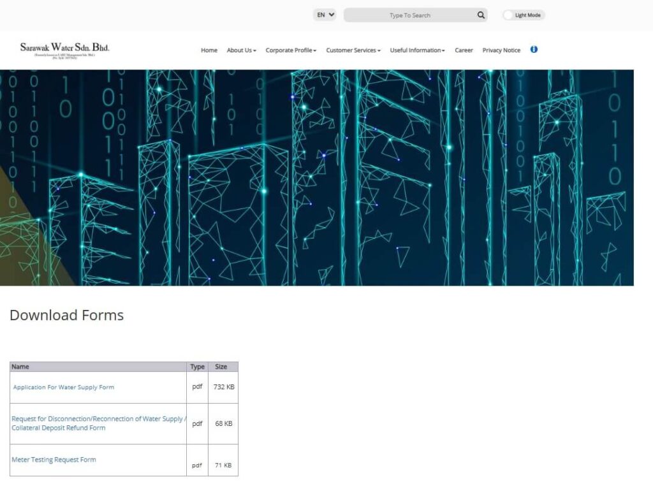Click the pdf type for Disconnection/Reconnection form
The width and height of the screenshot is (653, 498).
[x=197, y=423]
